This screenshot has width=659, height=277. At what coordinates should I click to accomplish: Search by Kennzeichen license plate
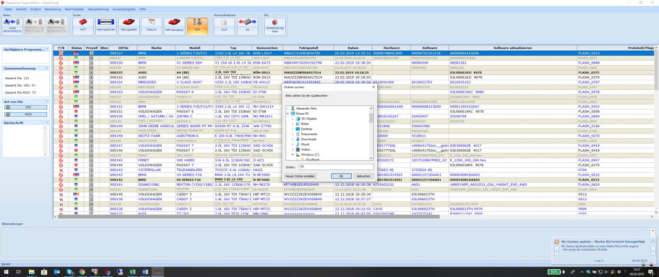point(105,26)
